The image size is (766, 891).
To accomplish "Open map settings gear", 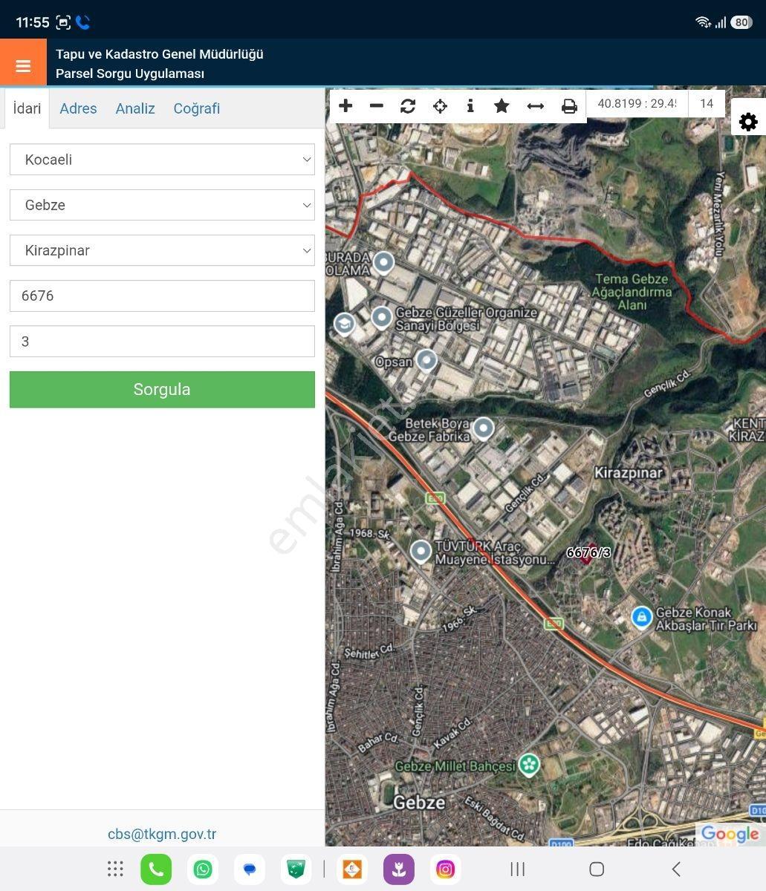I will click(748, 122).
